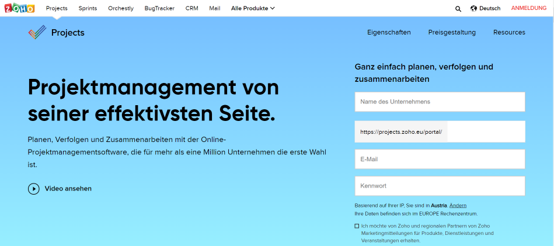The height and width of the screenshot is (246, 554).
Task: Tick the Zoho marketing consent checkbox
Action: click(x=357, y=226)
